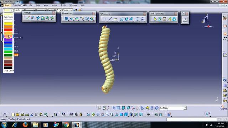228x128 pixels.
Task: Open Firefox from the taskbar
Action: [25, 125]
